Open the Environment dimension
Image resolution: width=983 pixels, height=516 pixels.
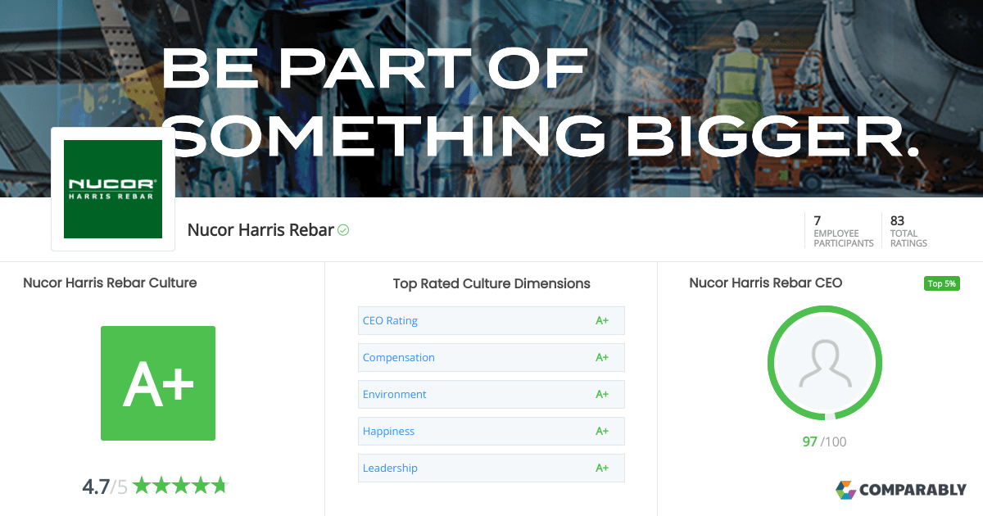tap(394, 394)
